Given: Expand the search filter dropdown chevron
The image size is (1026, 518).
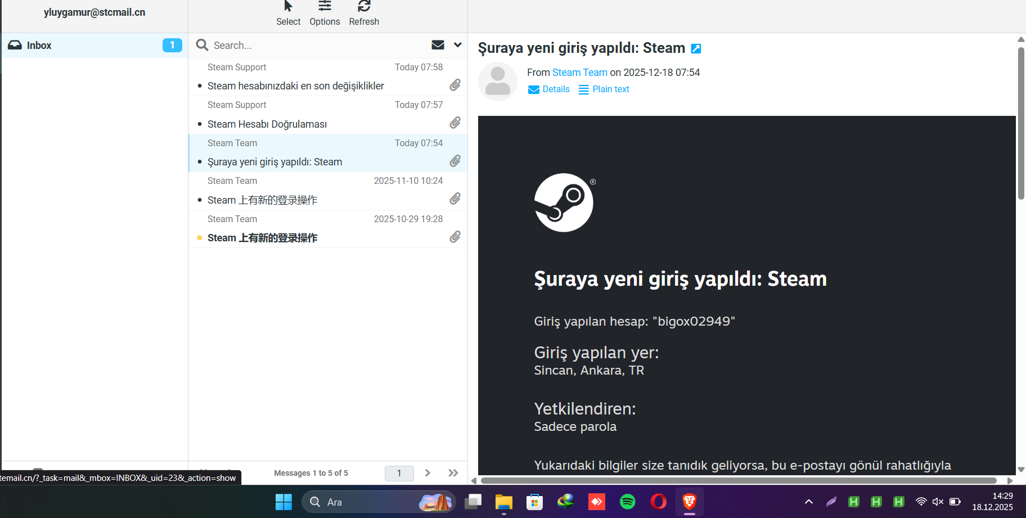Looking at the screenshot, I should 458,45.
